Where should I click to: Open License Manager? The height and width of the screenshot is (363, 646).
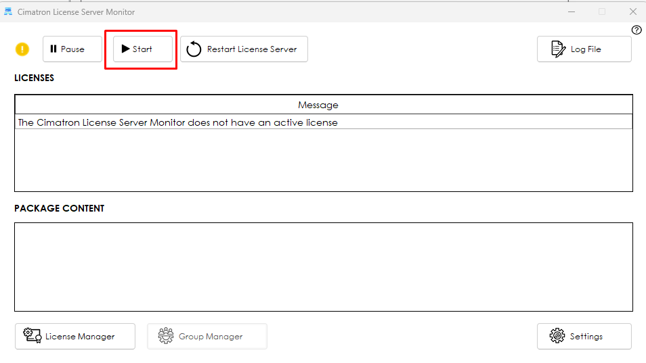click(75, 336)
